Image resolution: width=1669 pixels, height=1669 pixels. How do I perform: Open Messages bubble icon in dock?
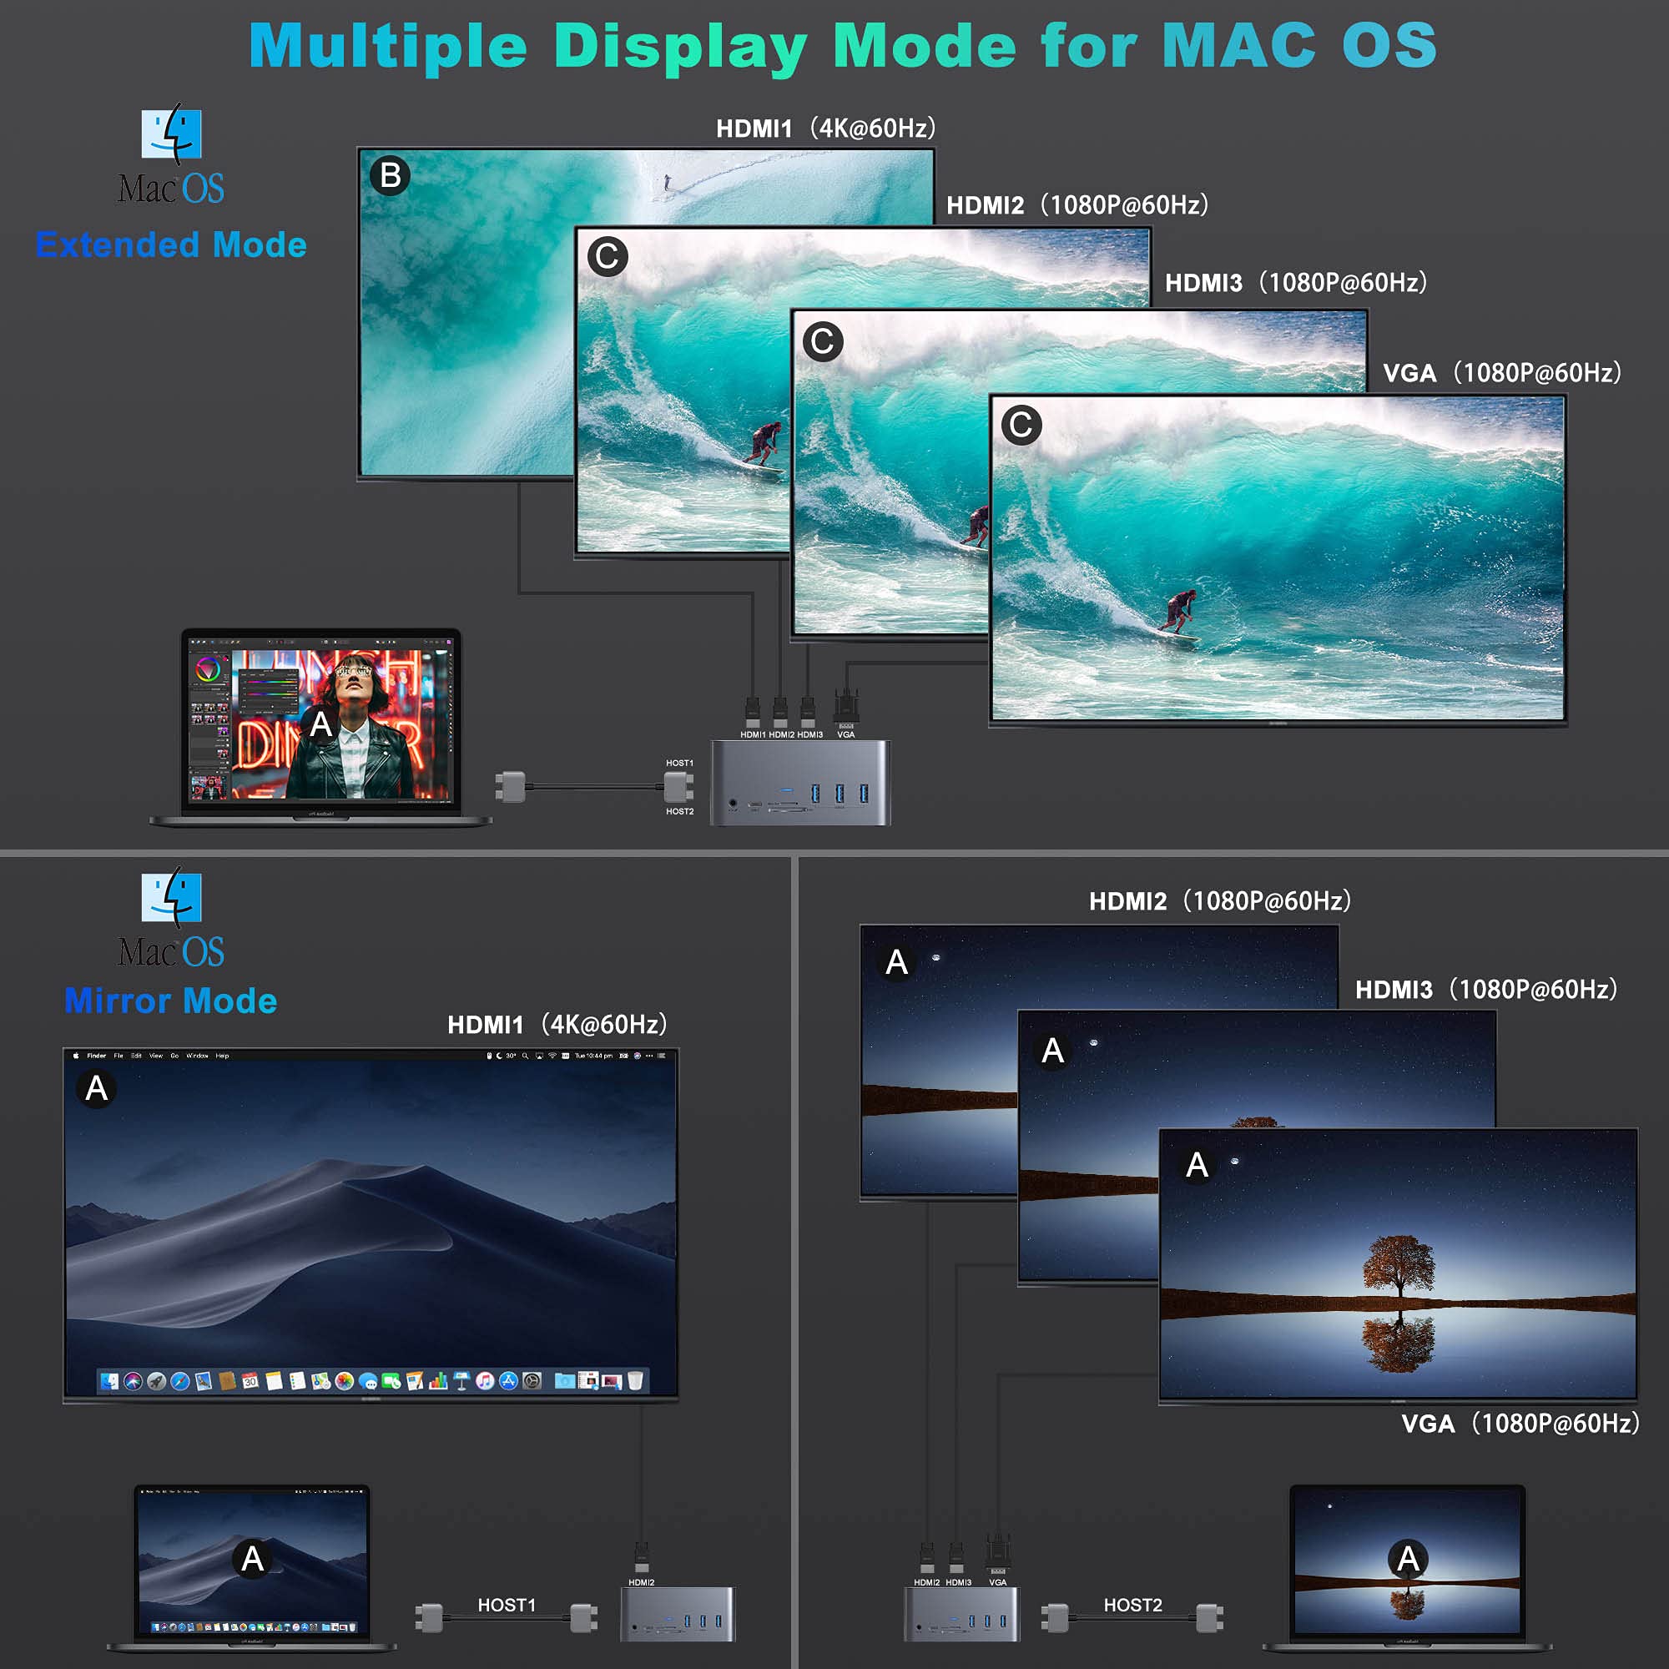[x=369, y=1382]
